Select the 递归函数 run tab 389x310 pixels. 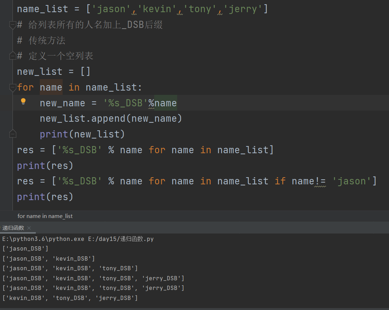(x=13, y=228)
